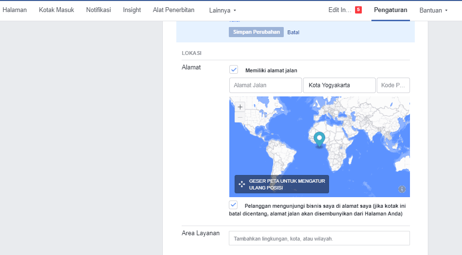Open the Edit In... tab
This screenshot has height=255, width=462.
coord(340,10)
